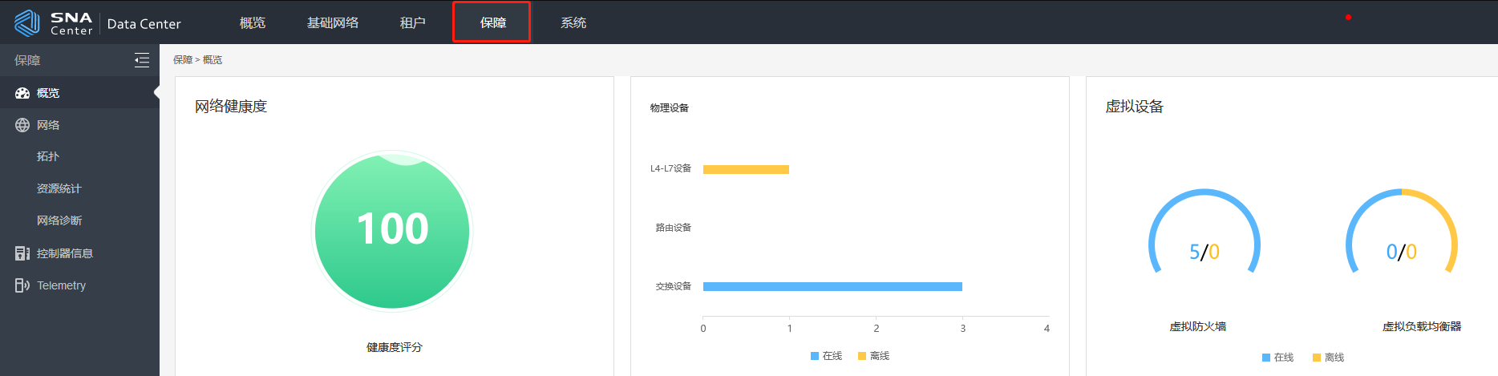Click the globe icon next to 网络
This screenshot has height=376, width=1498.
pos(22,125)
